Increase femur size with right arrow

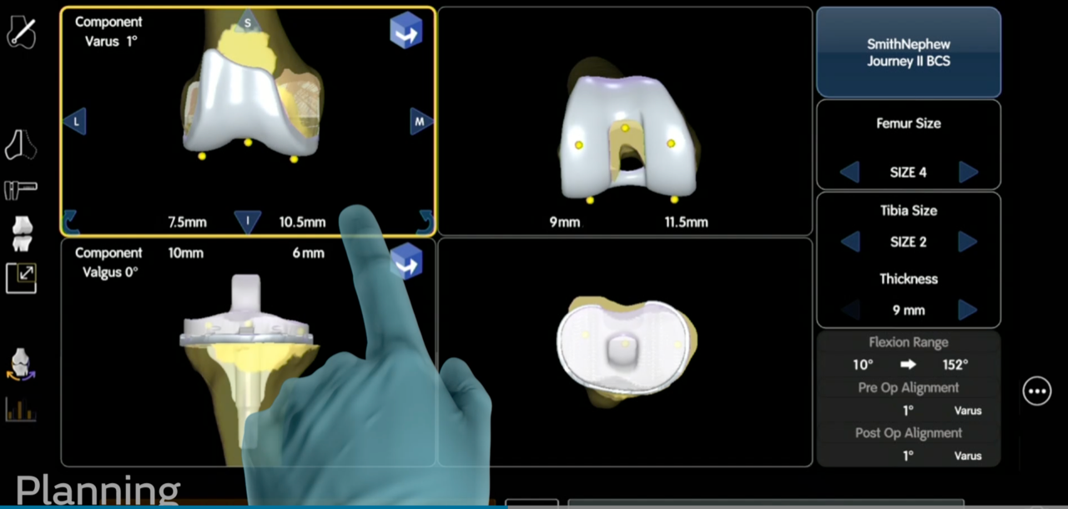pyautogui.click(x=968, y=173)
